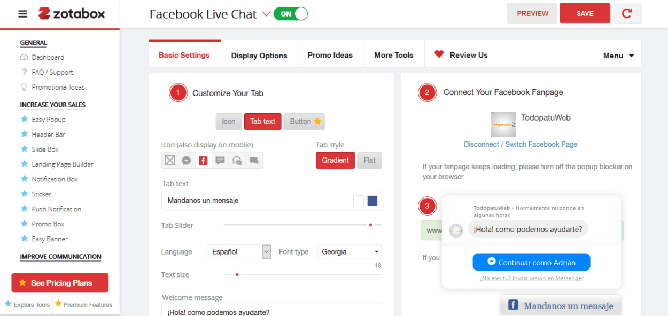Click Continuar como Adrián button

pyautogui.click(x=532, y=262)
